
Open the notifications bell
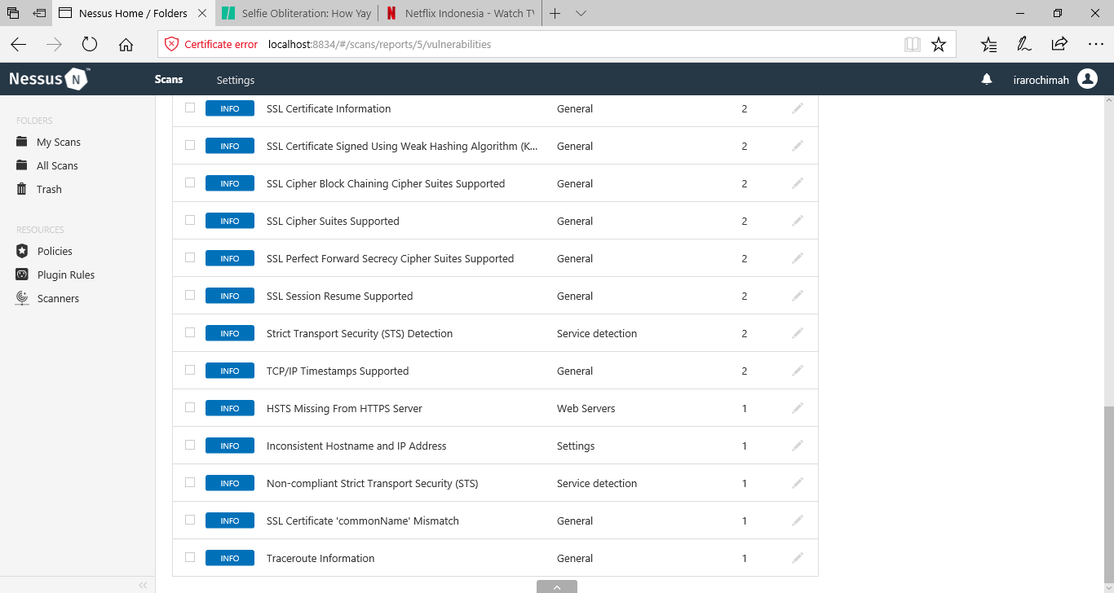[x=987, y=79]
